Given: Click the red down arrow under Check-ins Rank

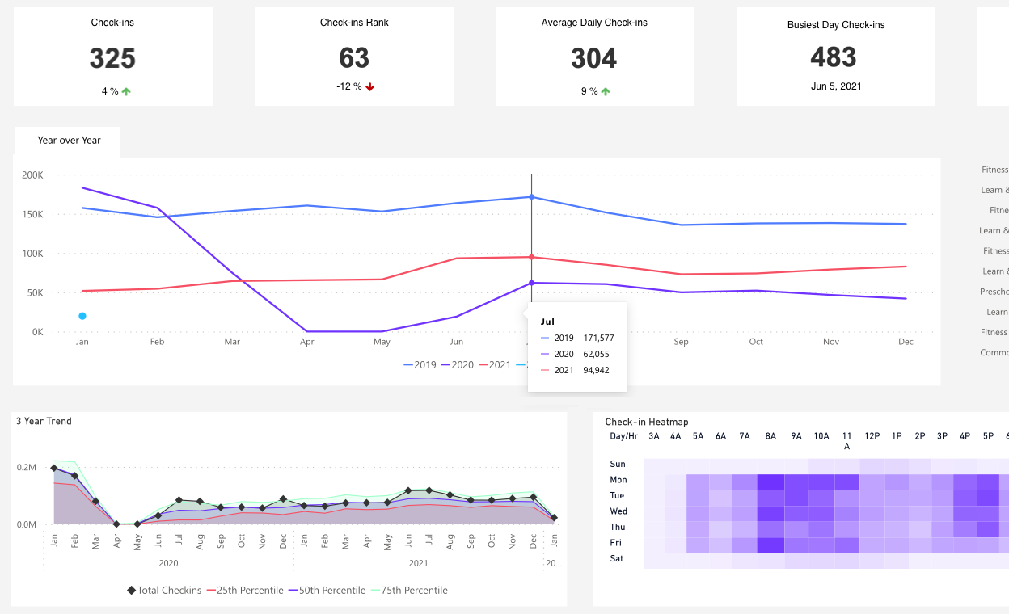Looking at the screenshot, I should (x=370, y=86).
